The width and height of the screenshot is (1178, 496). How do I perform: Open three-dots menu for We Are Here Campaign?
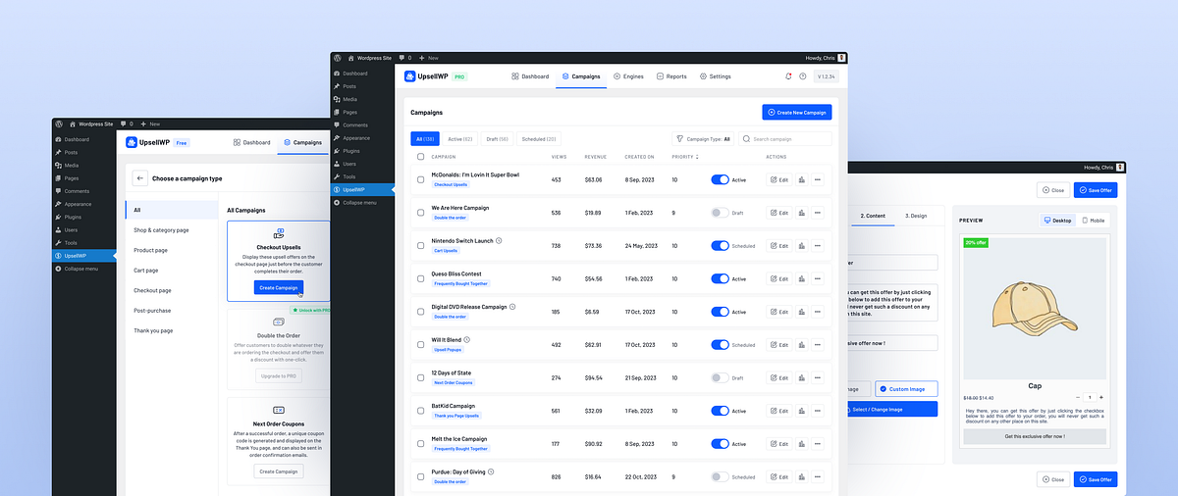[818, 213]
